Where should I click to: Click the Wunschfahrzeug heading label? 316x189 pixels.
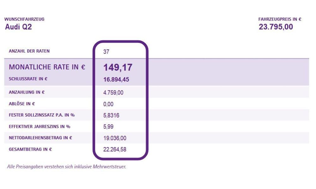(25, 19)
